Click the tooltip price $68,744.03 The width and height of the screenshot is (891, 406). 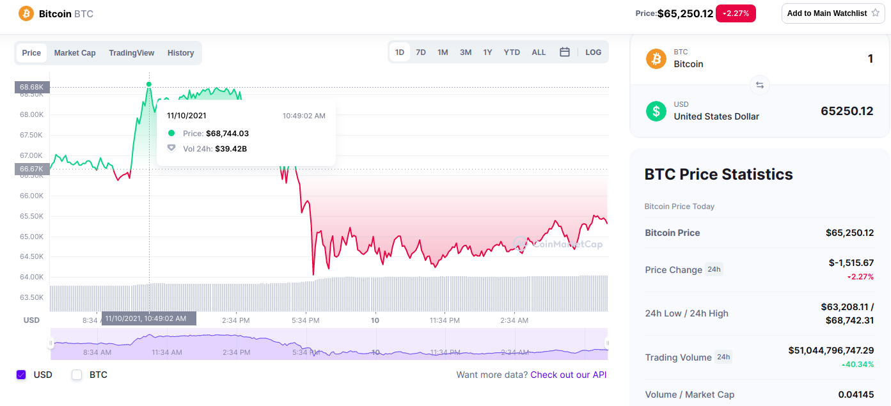pyautogui.click(x=227, y=133)
